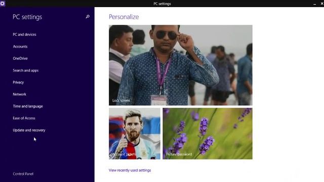
Task: Close the PC settings window
Action: pyautogui.click(x=322, y=4)
